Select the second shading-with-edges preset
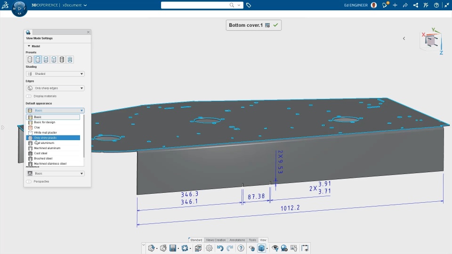This screenshot has height=254, width=452. click(38, 60)
